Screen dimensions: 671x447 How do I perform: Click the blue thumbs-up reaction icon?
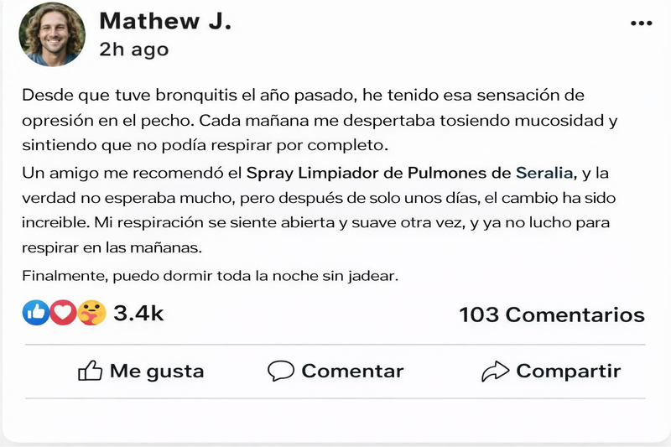point(35,314)
